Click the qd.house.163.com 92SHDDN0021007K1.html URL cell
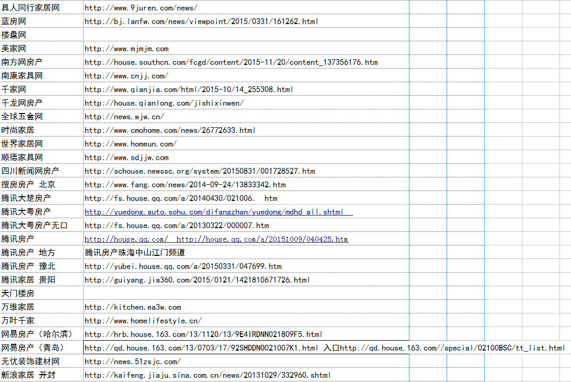This screenshot has height=382, width=571. click(246, 348)
